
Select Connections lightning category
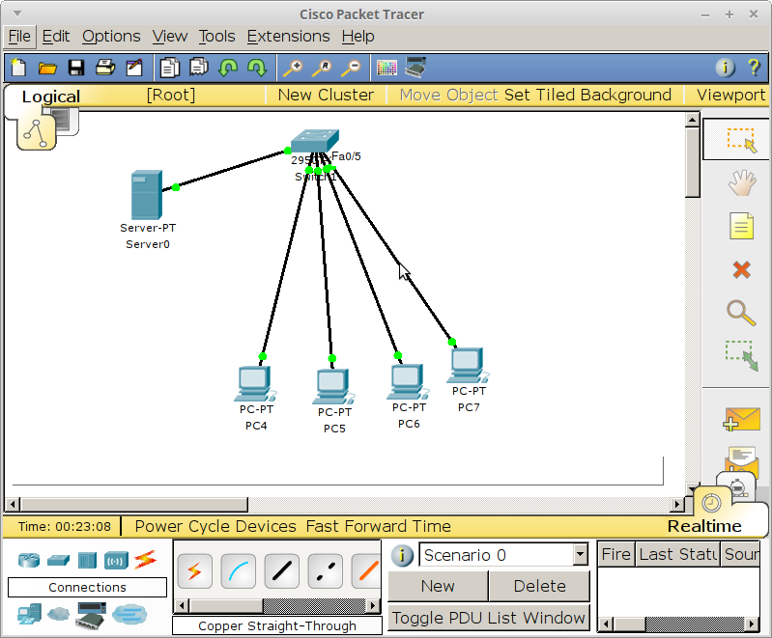coord(145,559)
